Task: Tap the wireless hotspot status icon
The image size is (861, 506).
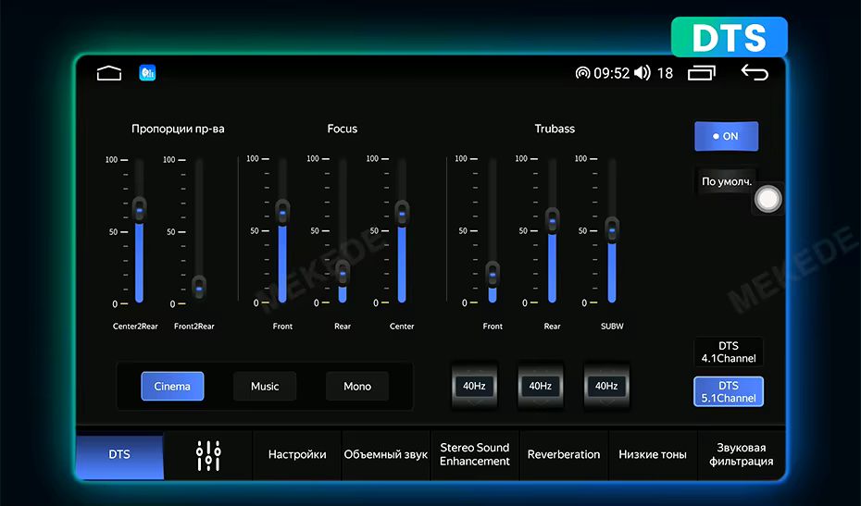Action: point(582,73)
